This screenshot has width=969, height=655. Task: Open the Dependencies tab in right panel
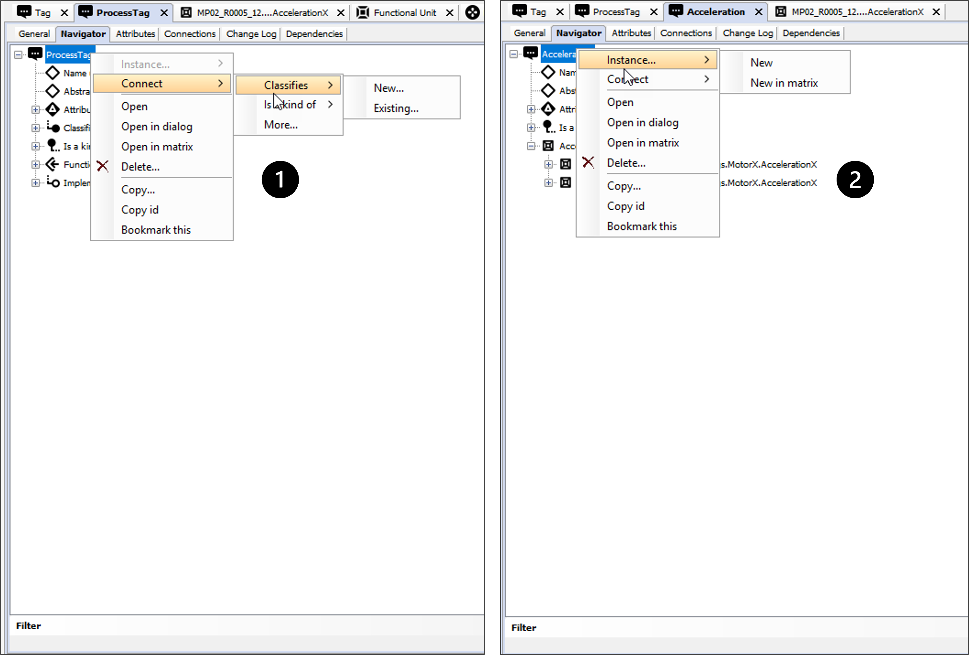pos(810,33)
